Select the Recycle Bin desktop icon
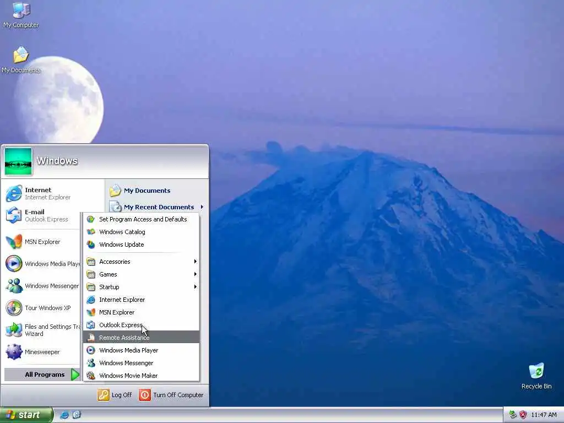Image resolution: width=564 pixels, height=423 pixels. pos(536,376)
